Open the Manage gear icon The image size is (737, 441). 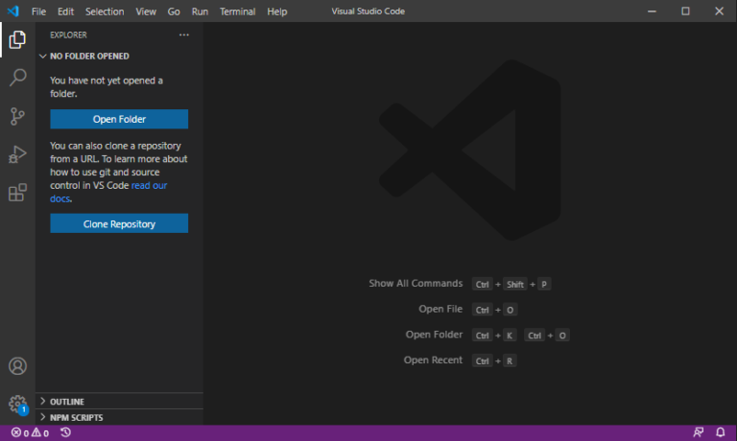pyautogui.click(x=17, y=404)
